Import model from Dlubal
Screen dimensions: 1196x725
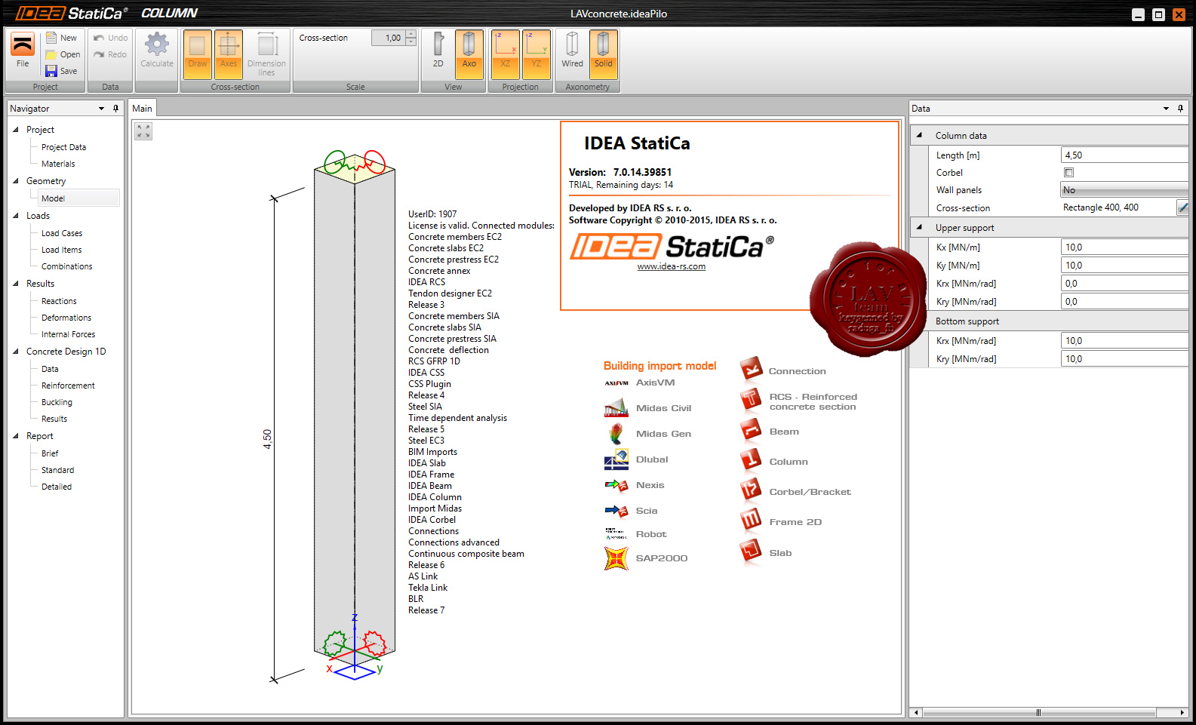637,459
